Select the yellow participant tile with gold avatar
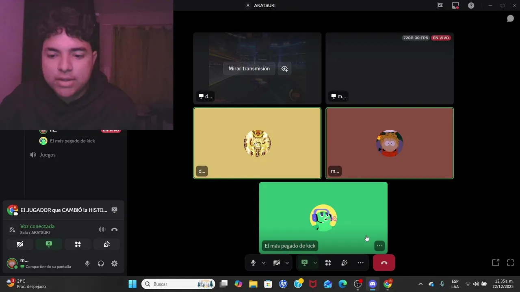This screenshot has height=292, width=520. tap(257, 143)
